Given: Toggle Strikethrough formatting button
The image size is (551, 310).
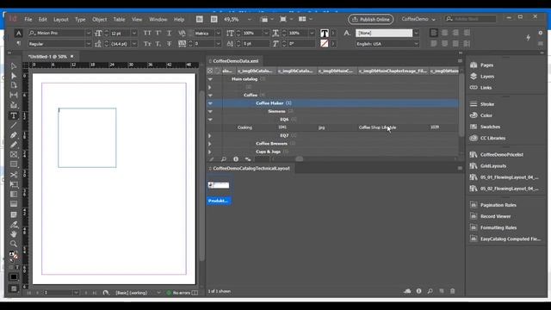Looking at the screenshot, I should click(169, 44).
